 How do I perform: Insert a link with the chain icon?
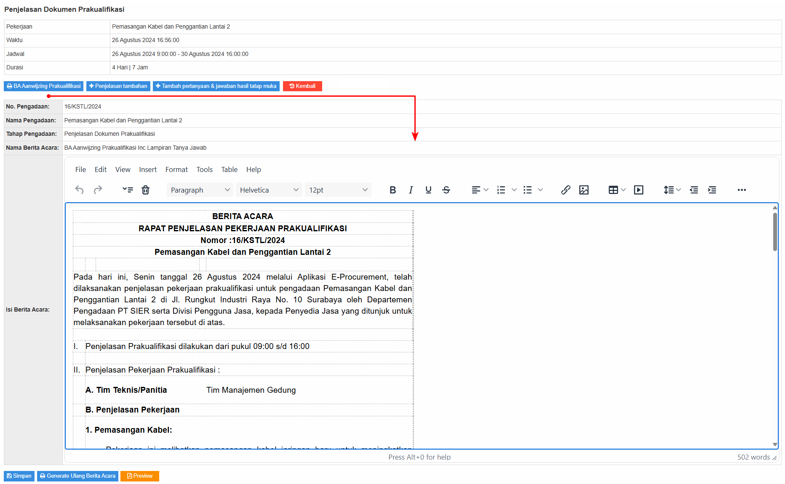point(566,190)
